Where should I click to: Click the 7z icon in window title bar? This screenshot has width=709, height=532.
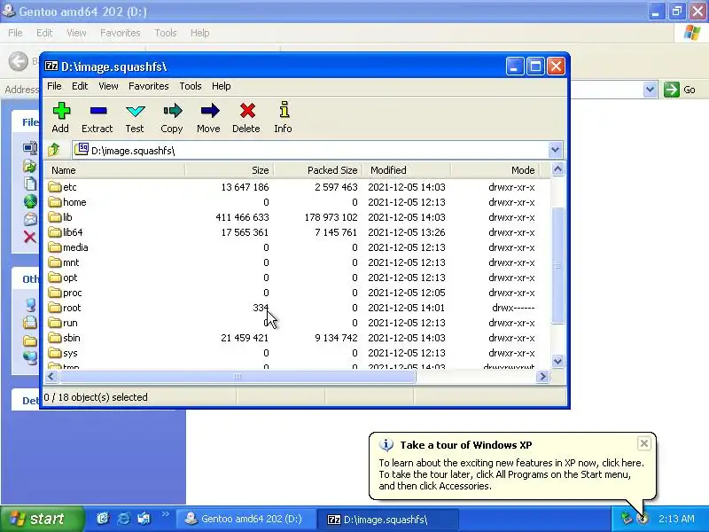pyautogui.click(x=51, y=66)
